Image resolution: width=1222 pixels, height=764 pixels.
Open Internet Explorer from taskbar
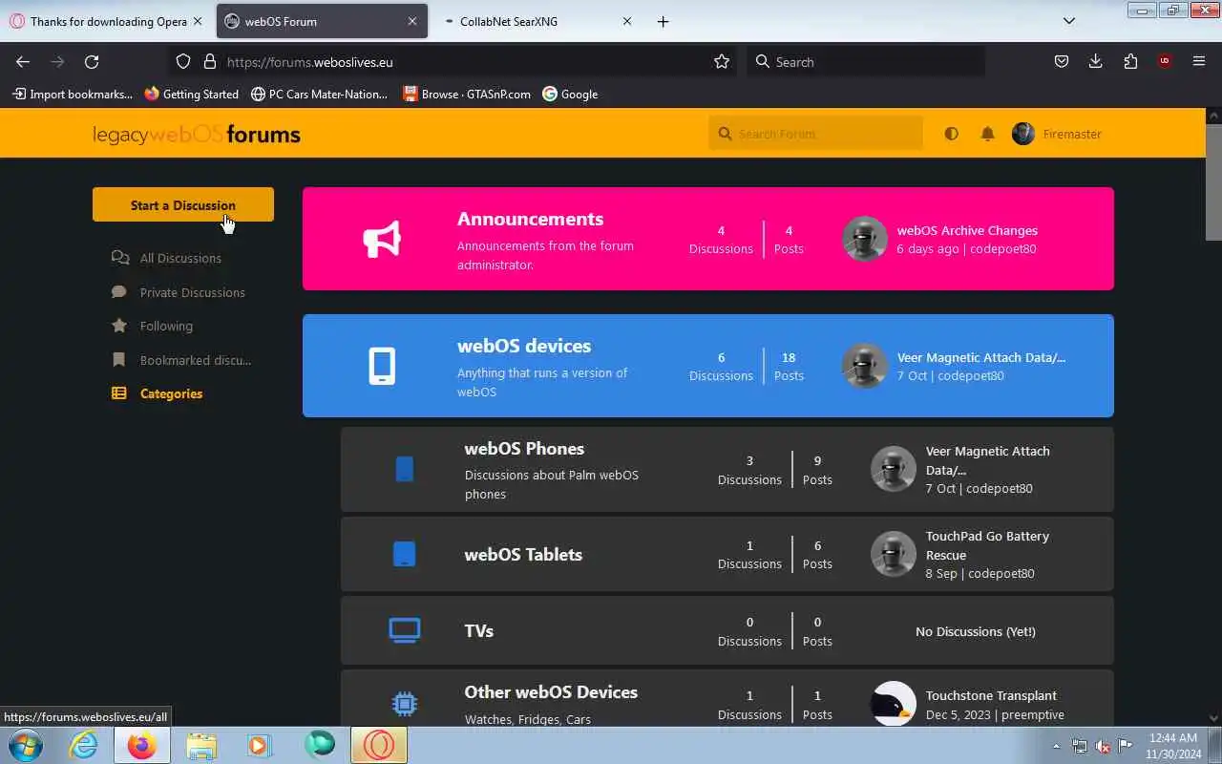click(84, 745)
